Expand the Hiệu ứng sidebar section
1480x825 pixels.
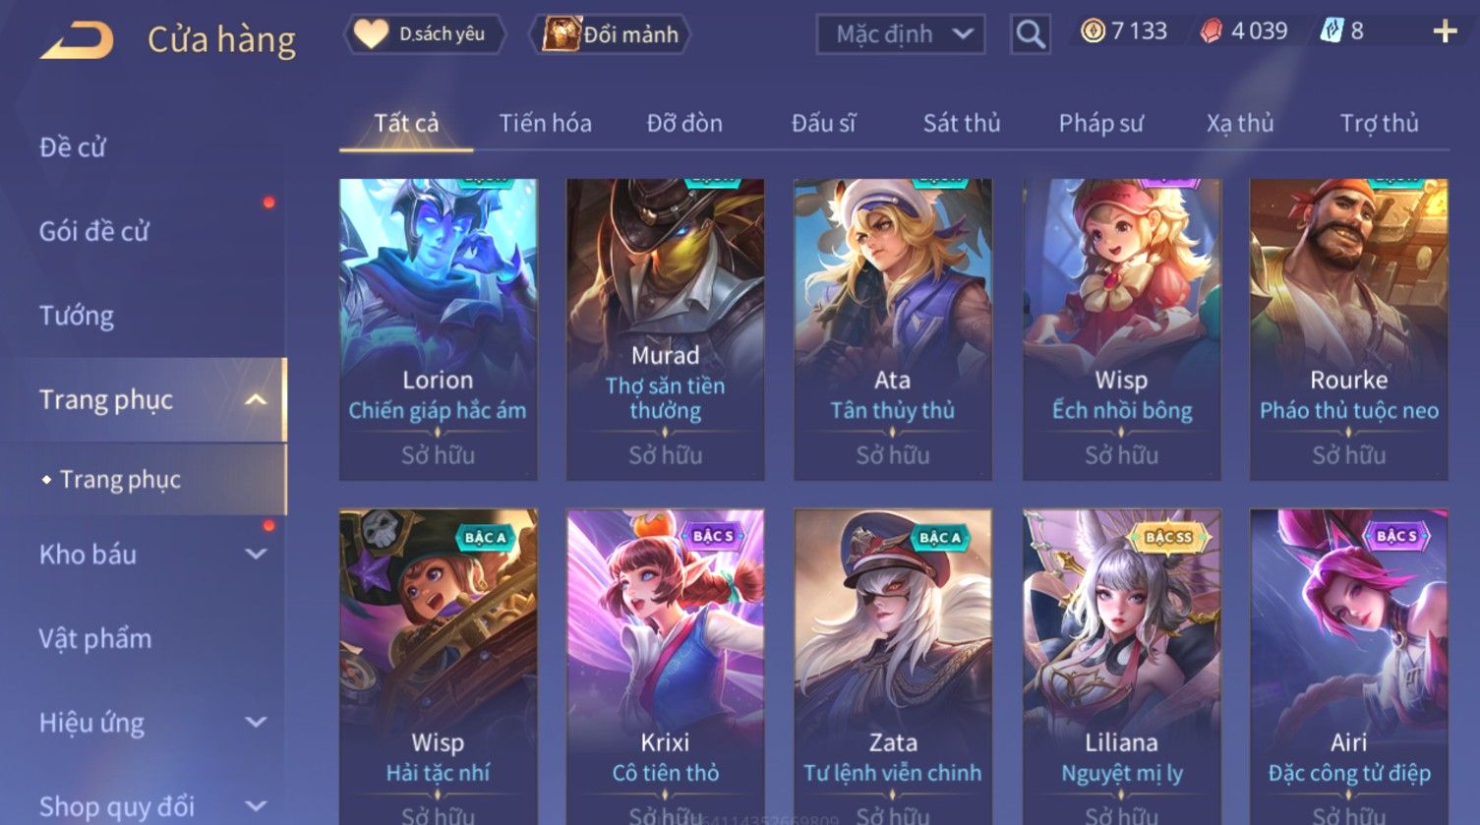[256, 723]
